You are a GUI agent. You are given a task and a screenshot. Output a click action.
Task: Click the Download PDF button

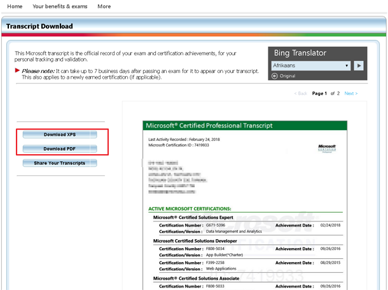point(60,149)
